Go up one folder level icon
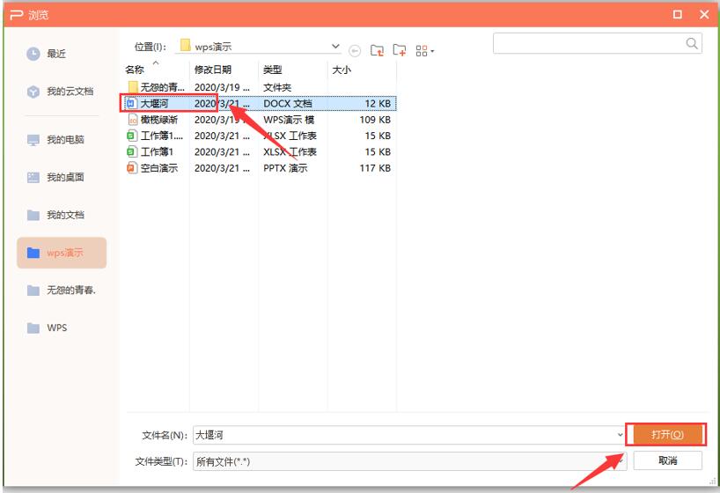 (377, 49)
